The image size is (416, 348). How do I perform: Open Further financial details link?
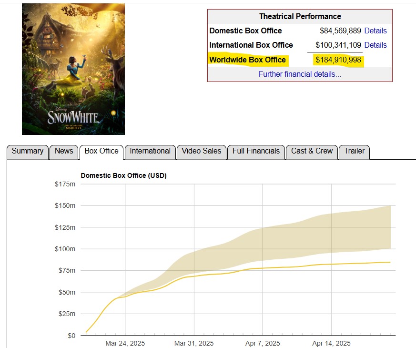300,74
